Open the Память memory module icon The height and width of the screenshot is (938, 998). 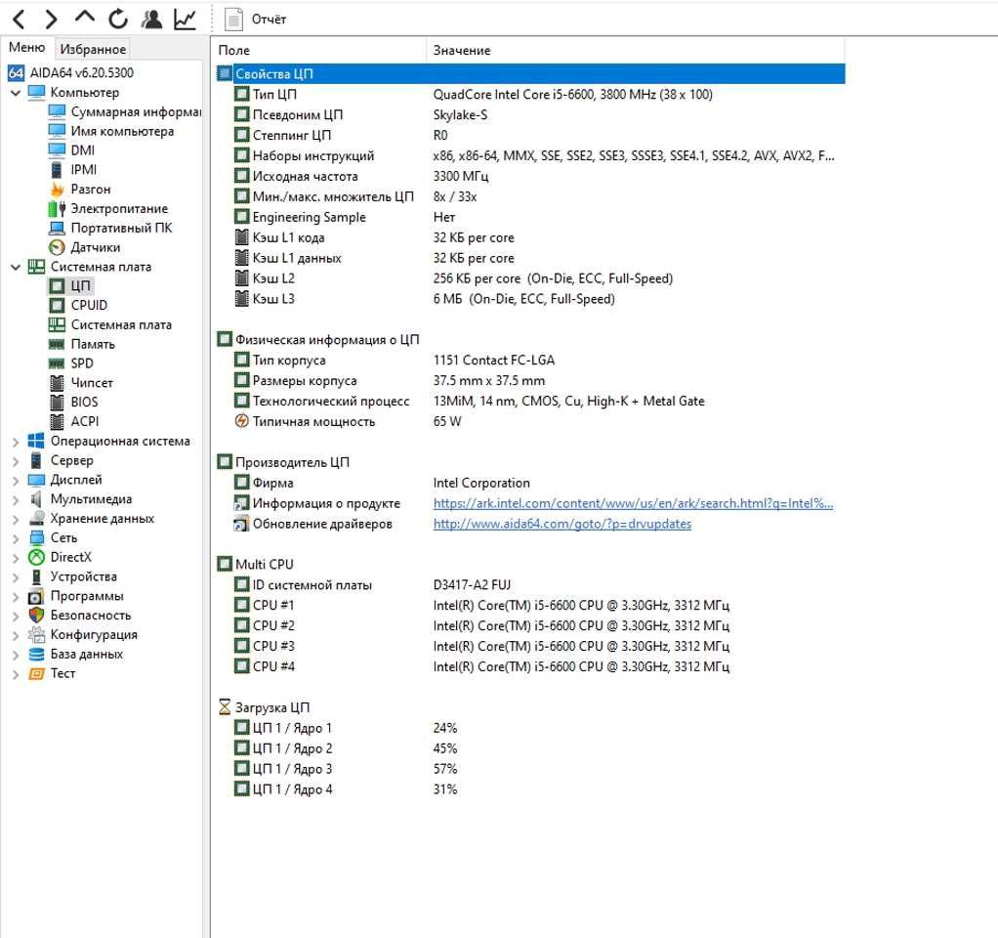(x=57, y=345)
